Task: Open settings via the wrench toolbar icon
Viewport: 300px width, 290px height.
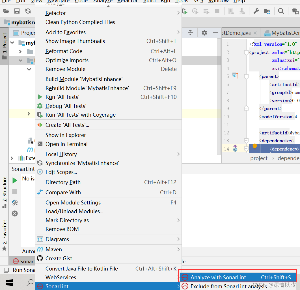Action: pyautogui.click(x=256, y=11)
